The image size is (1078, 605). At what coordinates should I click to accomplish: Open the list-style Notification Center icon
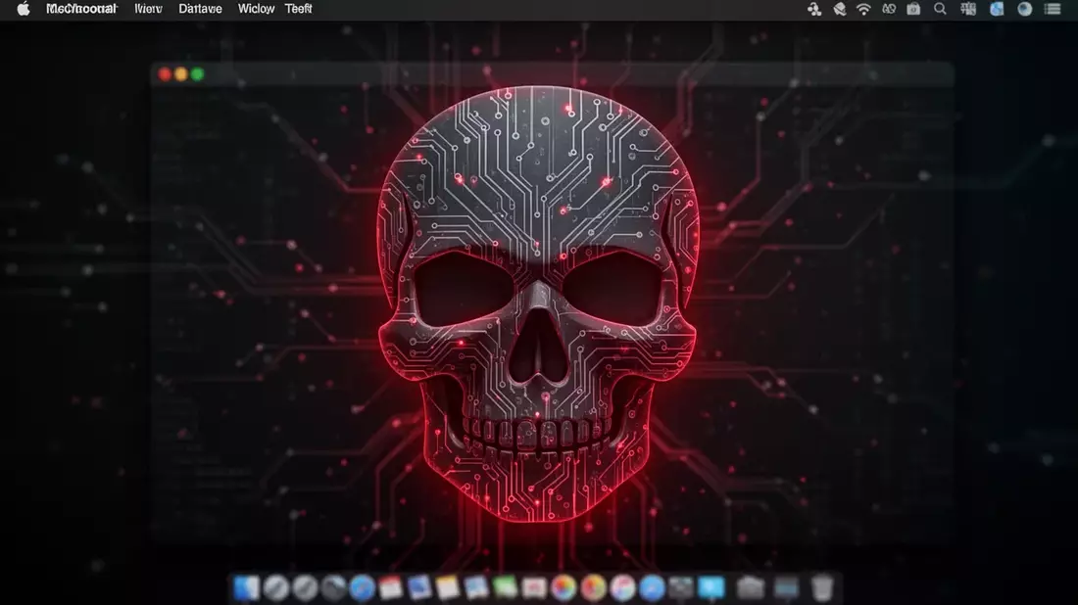coord(1053,9)
